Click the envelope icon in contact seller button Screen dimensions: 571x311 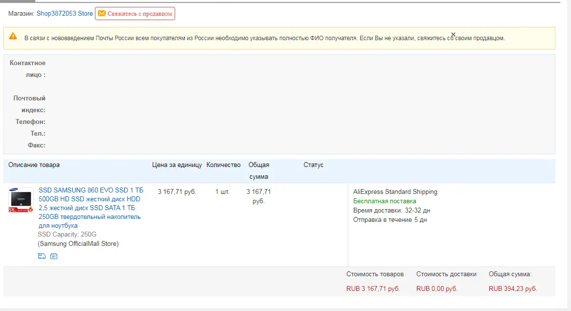point(102,14)
